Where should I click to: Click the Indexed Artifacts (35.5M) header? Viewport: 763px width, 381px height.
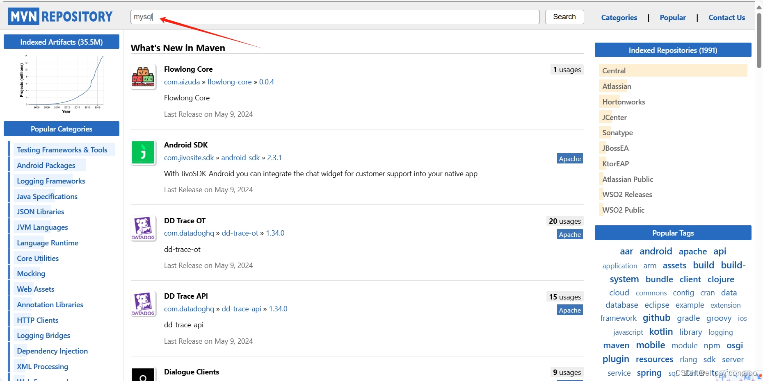point(62,42)
